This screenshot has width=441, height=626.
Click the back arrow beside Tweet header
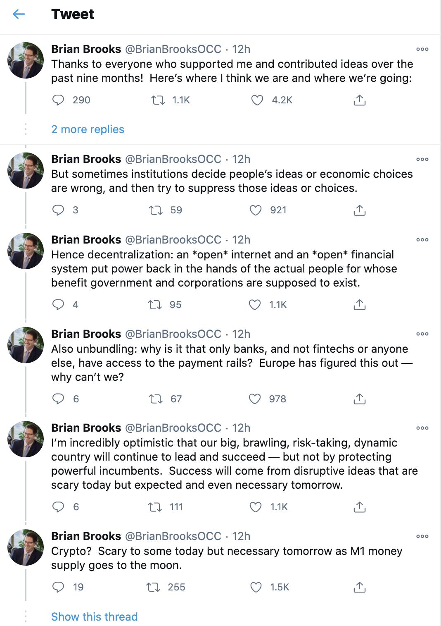click(x=19, y=14)
